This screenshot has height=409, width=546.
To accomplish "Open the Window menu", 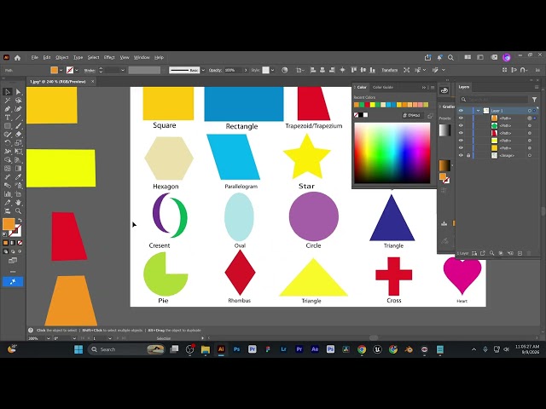I will 142,57.
